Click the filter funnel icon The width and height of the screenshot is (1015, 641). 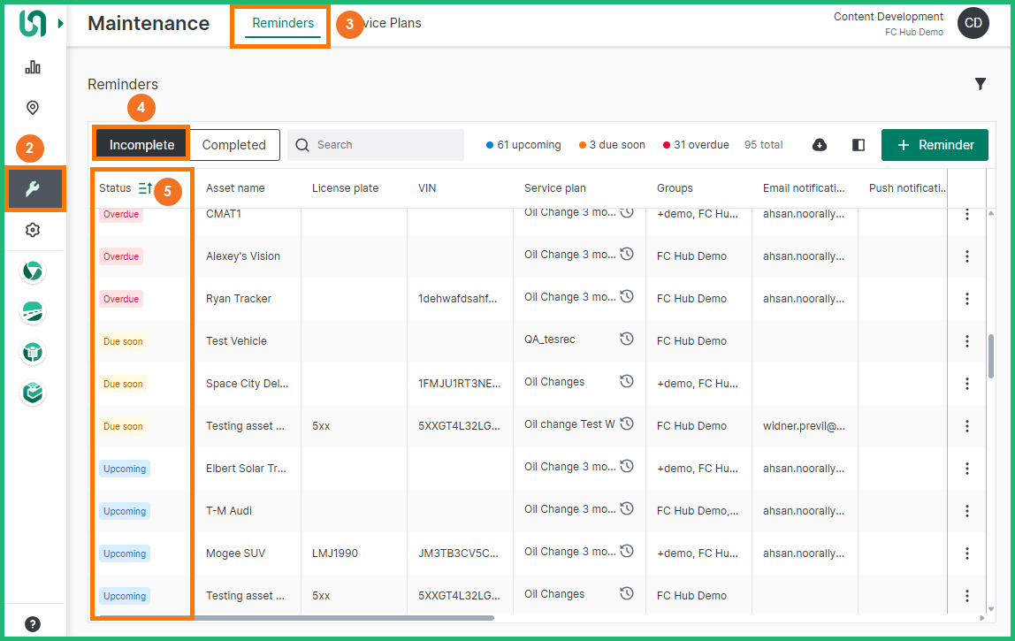tap(981, 84)
